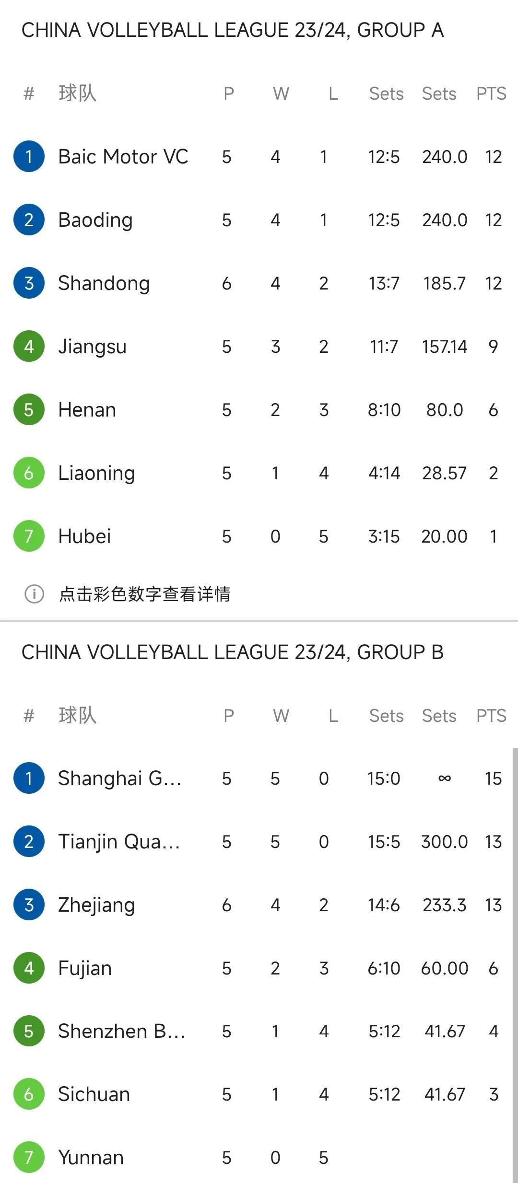The image size is (518, 1183).
Task: Tap the Group A league title heading
Action: click(x=233, y=30)
